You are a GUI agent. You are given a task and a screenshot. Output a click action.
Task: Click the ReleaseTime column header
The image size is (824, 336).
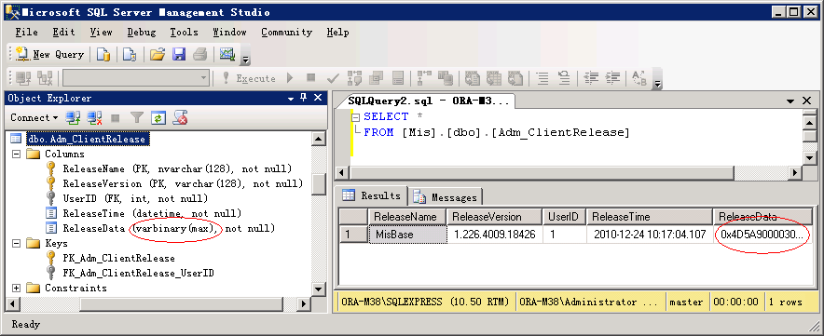(650, 217)
